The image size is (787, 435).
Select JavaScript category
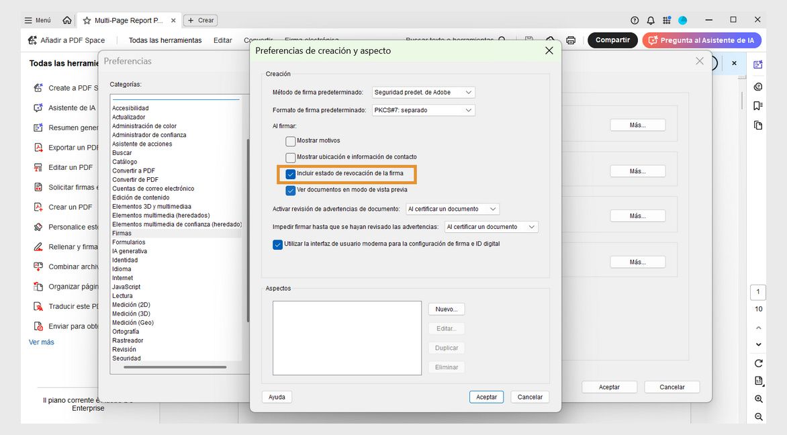click(126, 287)
